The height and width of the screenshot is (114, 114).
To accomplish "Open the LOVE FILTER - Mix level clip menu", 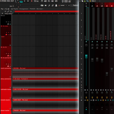I will point(13,89).
